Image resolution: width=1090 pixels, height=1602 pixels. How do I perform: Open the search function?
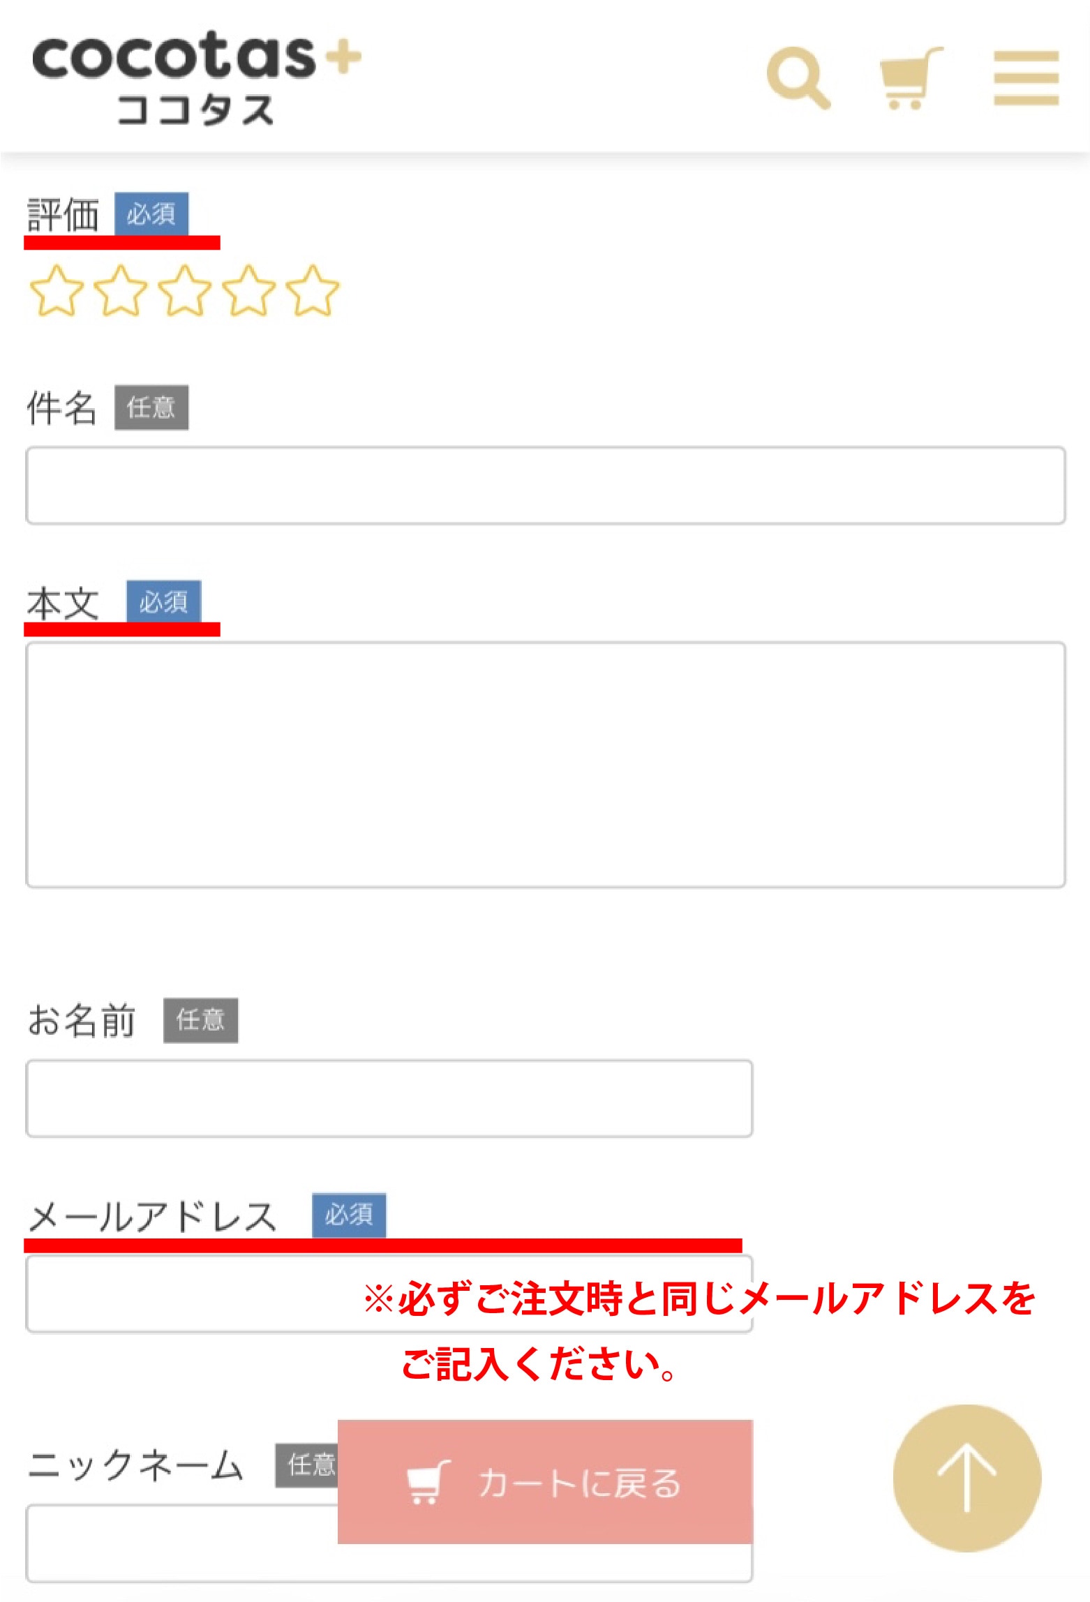pos(800,78)
